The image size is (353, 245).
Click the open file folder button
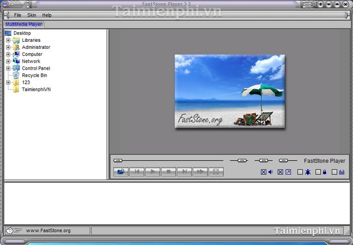coord(121,172)
